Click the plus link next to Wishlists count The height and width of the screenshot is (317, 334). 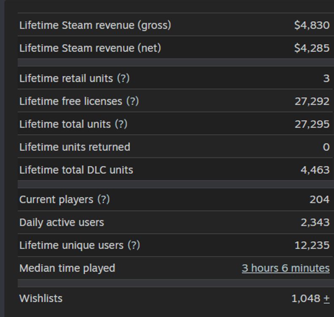pos(326,298)
